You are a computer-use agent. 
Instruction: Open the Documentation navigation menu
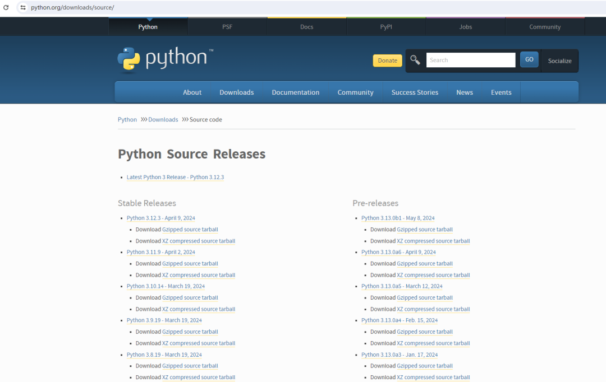295,92
